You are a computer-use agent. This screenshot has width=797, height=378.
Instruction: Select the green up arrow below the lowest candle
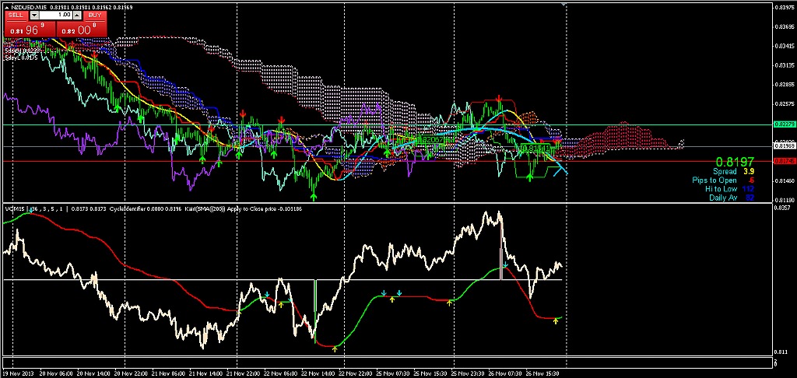(314, 197)
